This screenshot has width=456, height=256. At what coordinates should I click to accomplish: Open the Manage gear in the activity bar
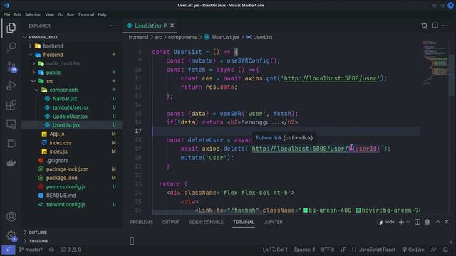pyautogui.click(x=11, y=235)
